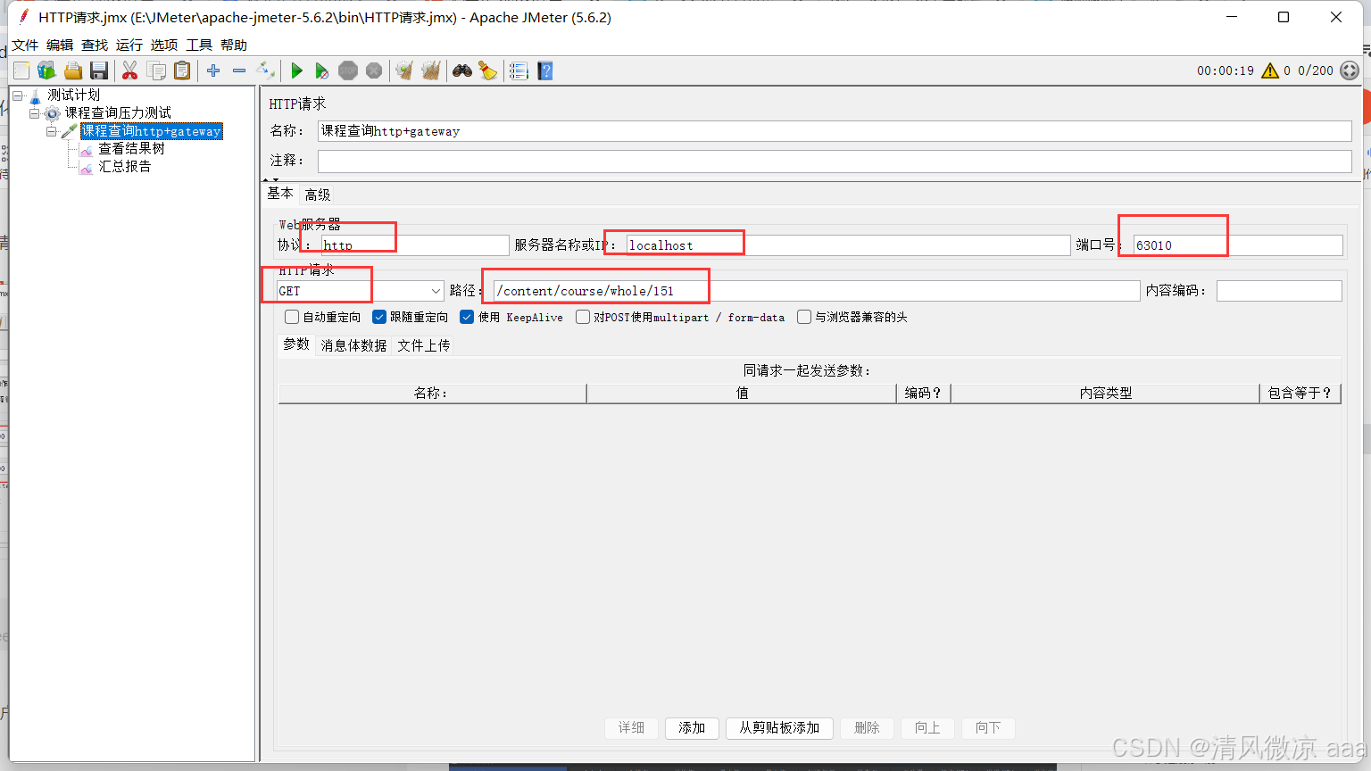Click the 向上 button
This screenshot has height=771, width=1371.
(x=927, y=728)
